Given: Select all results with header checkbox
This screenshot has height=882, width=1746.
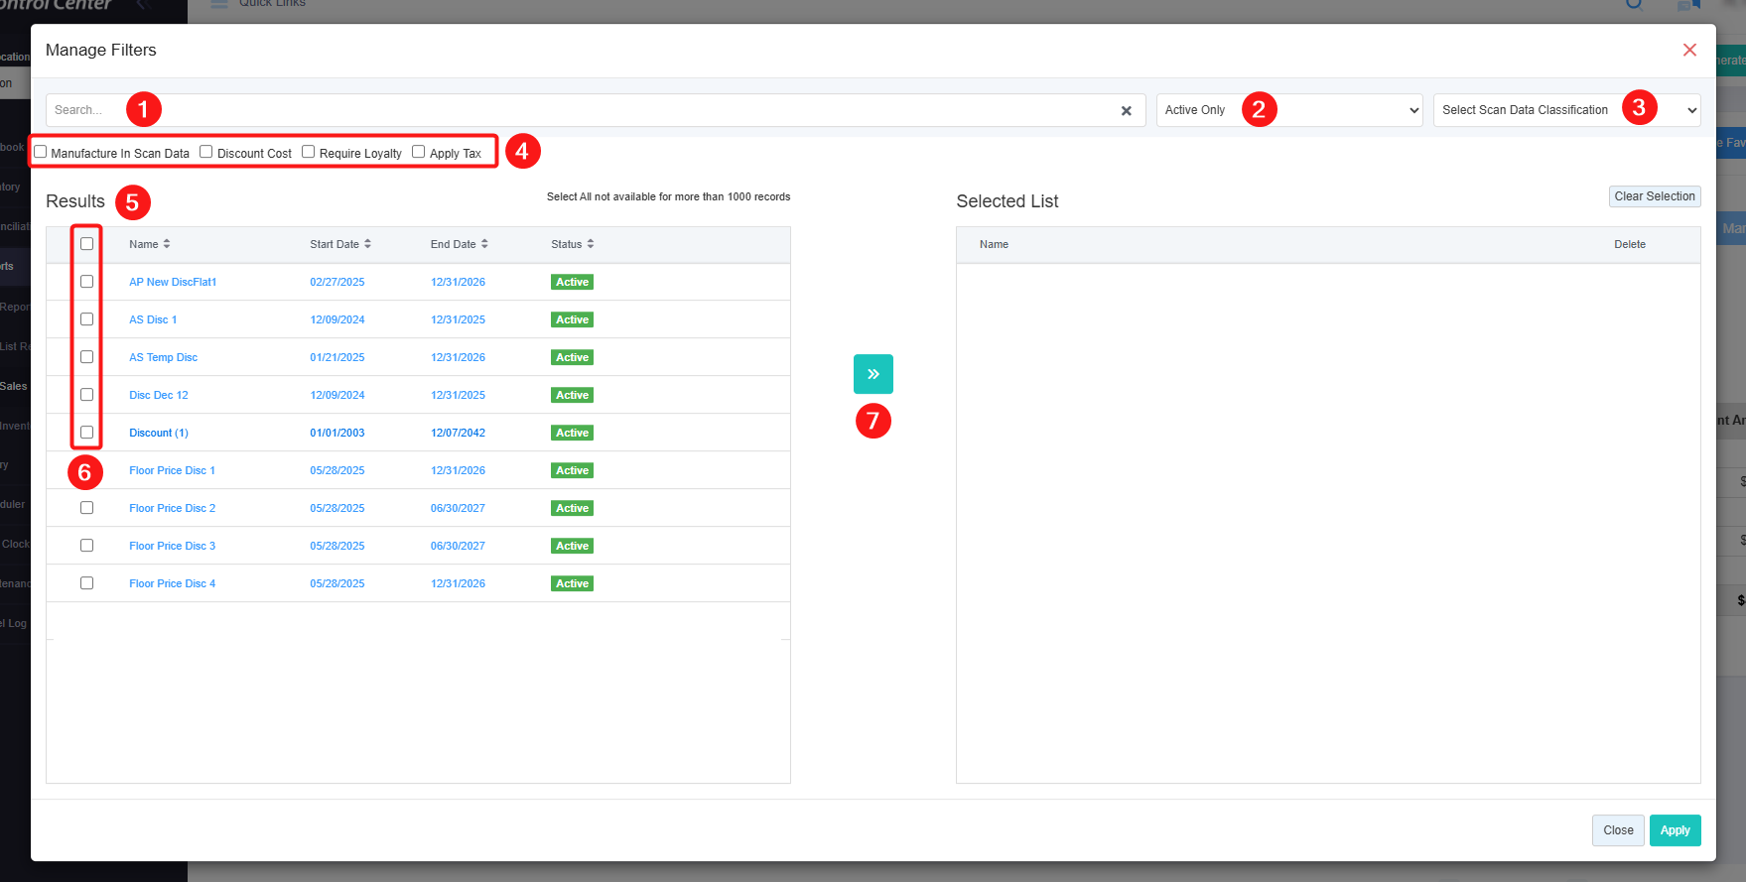Looking at the screenshot, I should (87, 244).
